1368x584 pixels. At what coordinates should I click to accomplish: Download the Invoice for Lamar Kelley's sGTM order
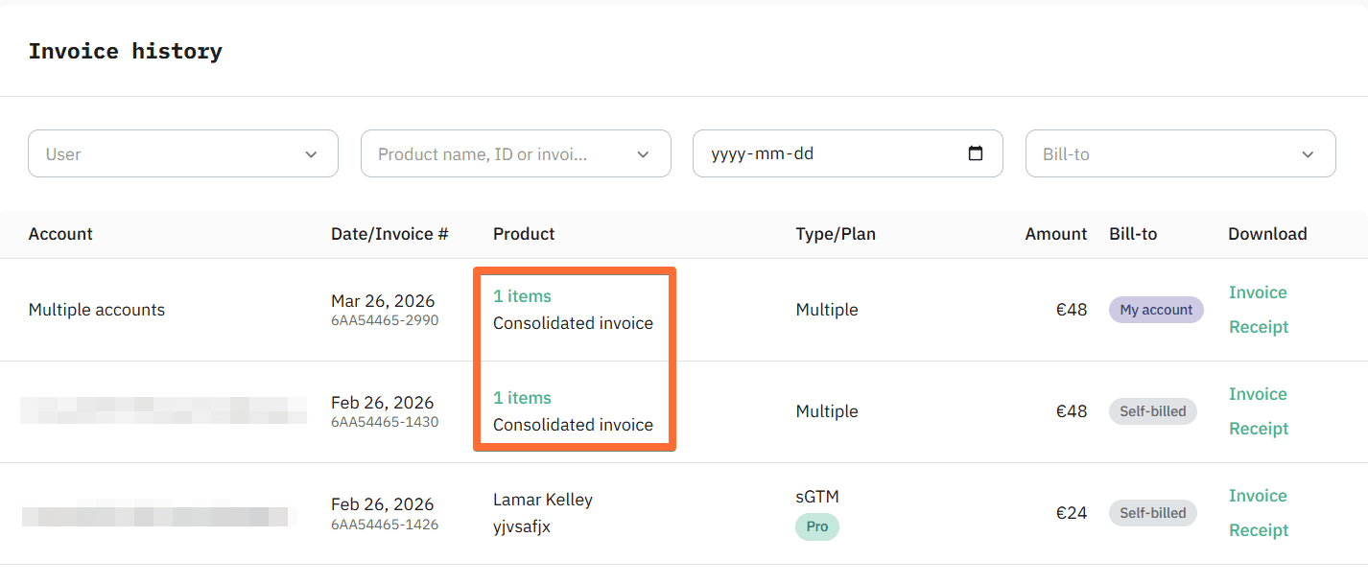click(x=1258, y=496)
